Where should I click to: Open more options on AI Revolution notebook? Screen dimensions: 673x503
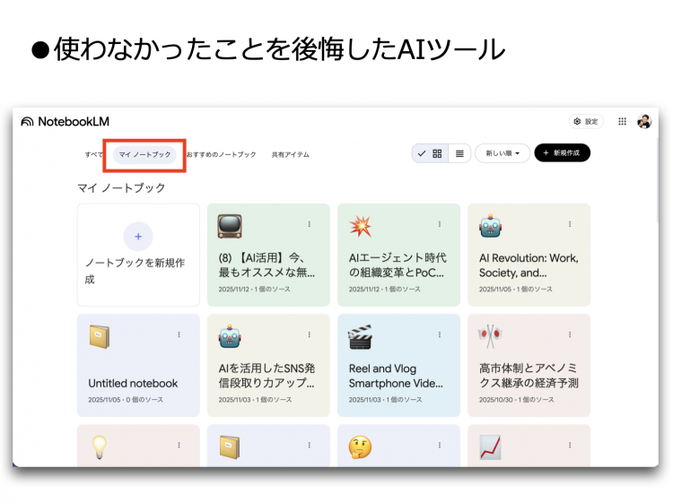click(x=570, y=224)
